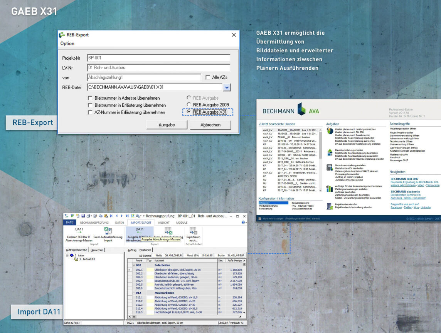Click the recent files list vertical scrollbar

pyautogui.click(x=320, y=160)
